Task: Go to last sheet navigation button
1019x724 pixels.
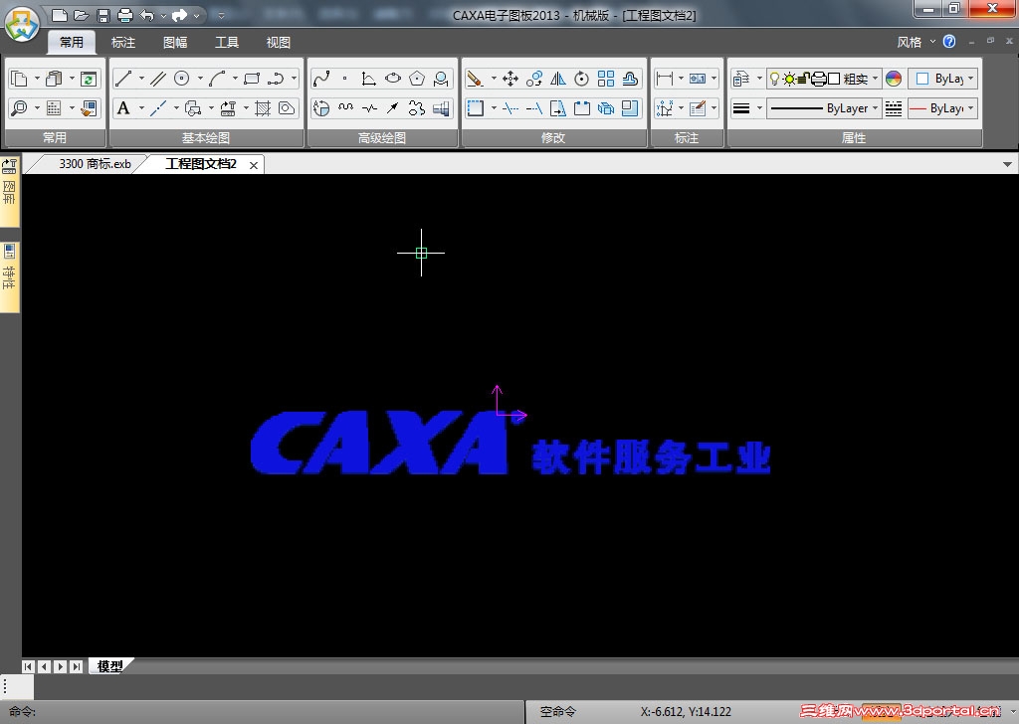Action: [x=76, y=666]
